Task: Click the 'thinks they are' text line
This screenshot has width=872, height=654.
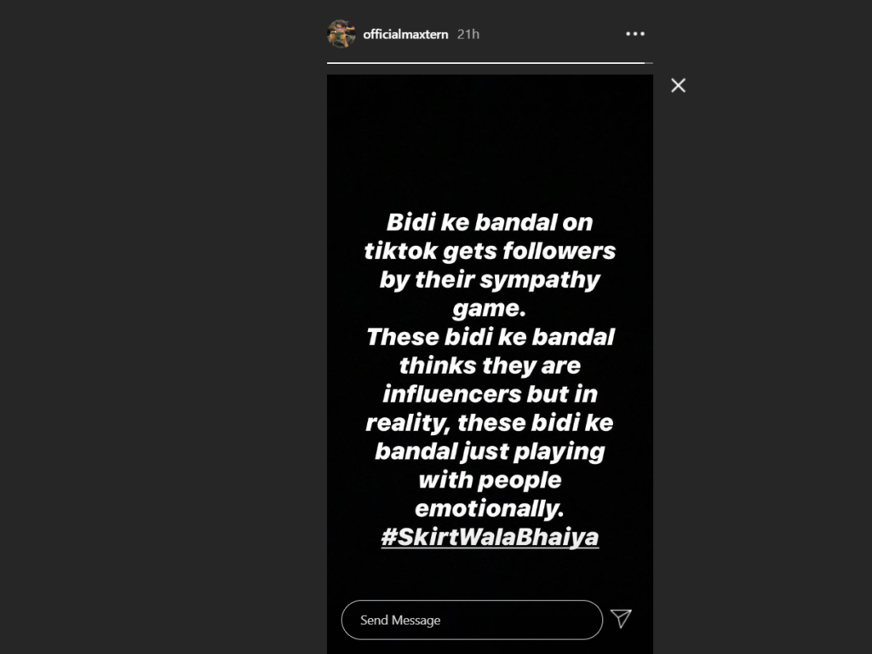Action: 490,366
